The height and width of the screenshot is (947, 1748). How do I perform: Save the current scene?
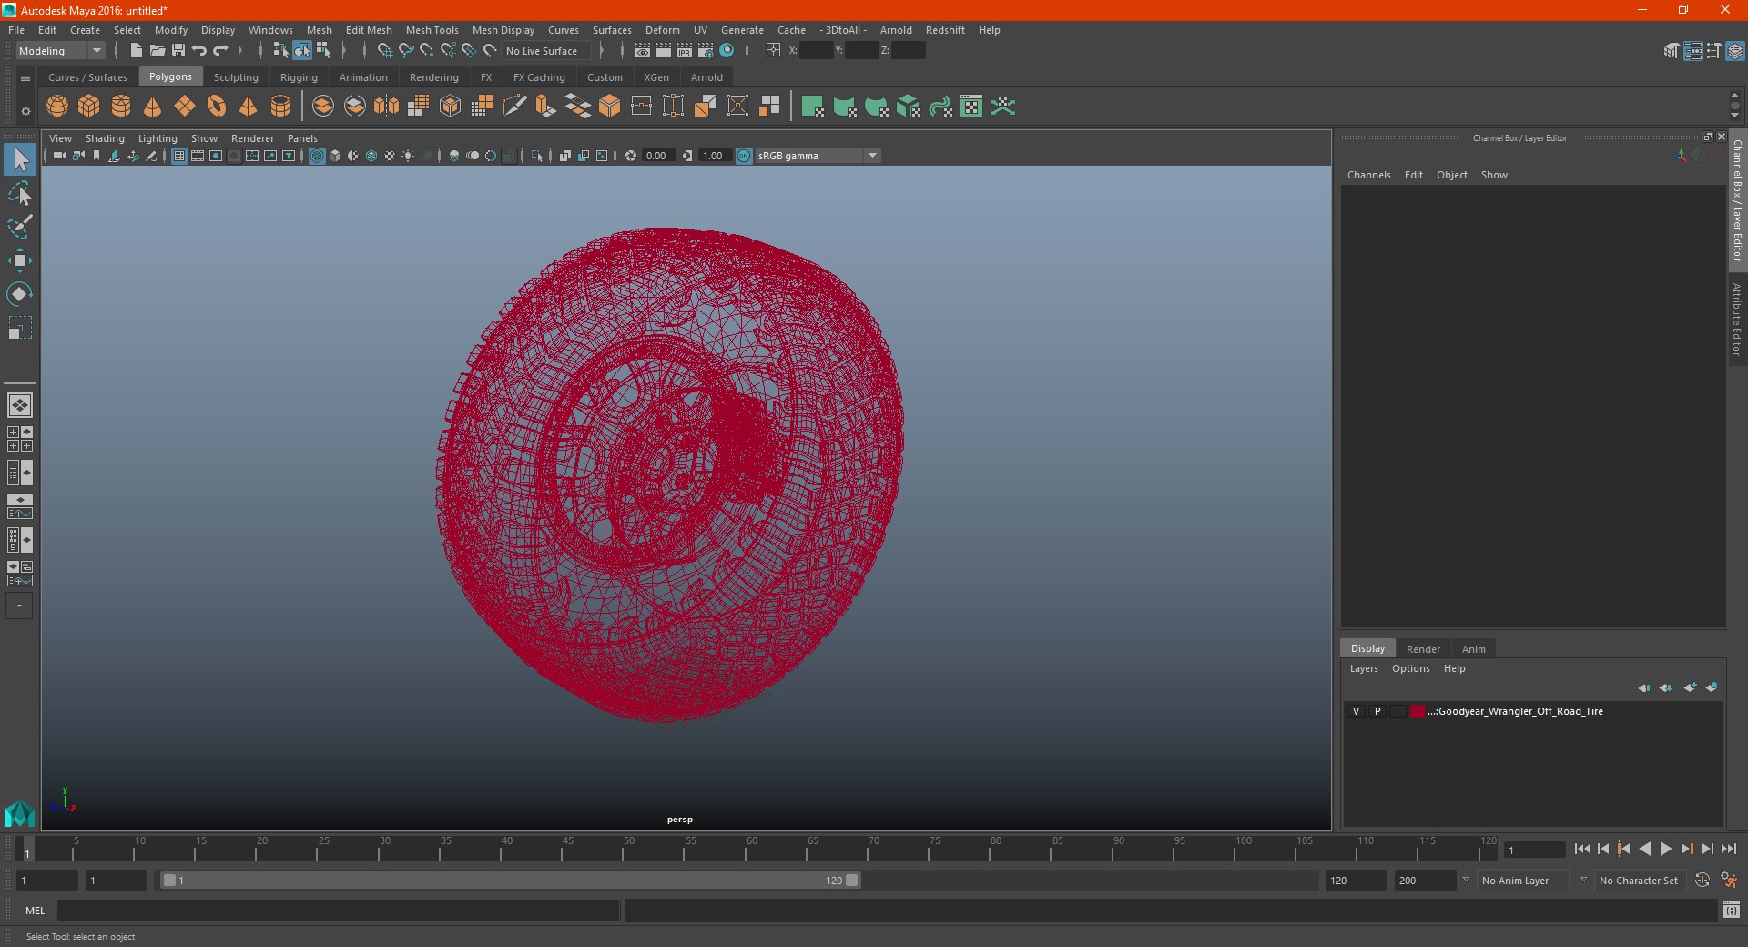click(178, 51)
